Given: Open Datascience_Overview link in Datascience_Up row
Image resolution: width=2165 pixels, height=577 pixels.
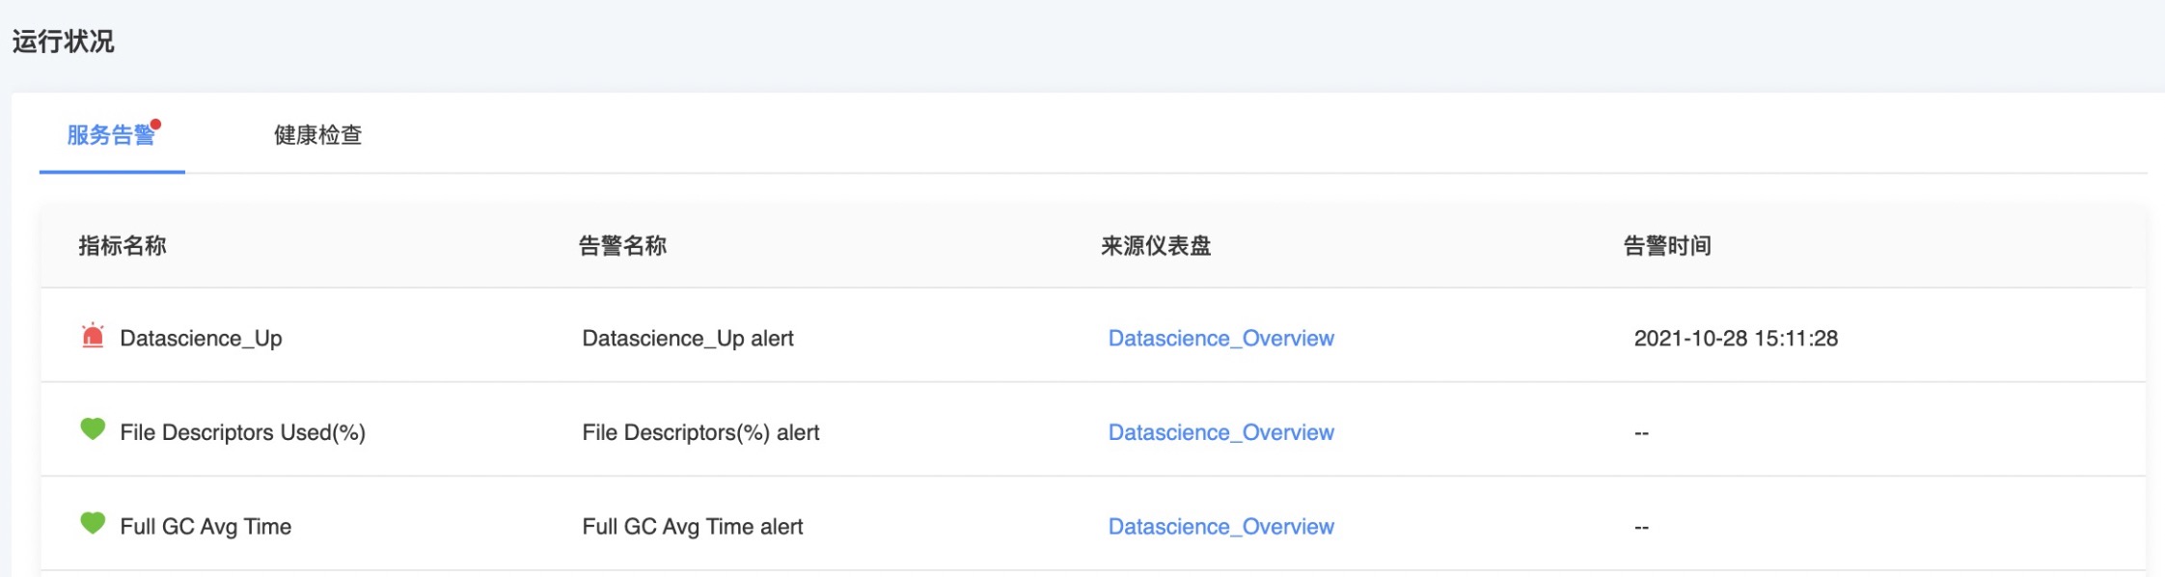Looking at the screenshot, I should pyautogui.click(x=1220, y=339).
